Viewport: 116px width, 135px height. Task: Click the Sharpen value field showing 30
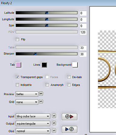coord(83,54)
